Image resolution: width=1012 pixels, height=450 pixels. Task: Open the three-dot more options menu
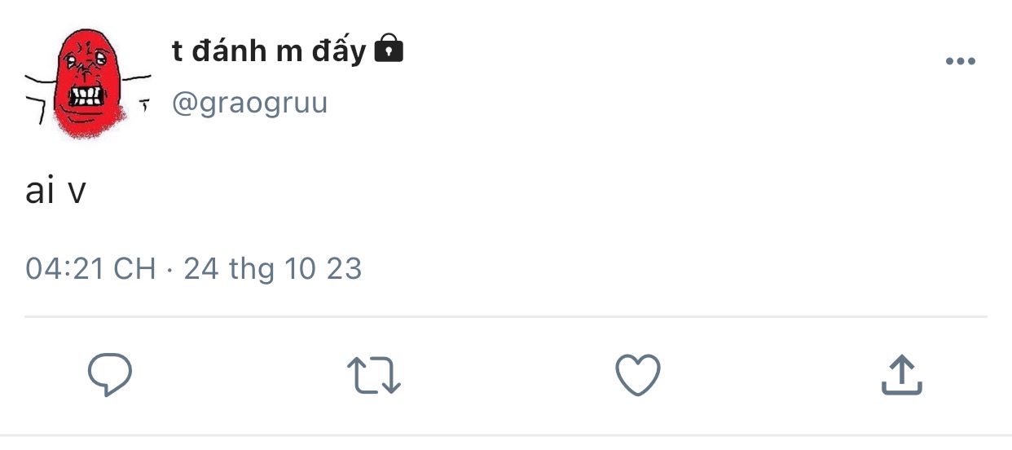point(960,62)
